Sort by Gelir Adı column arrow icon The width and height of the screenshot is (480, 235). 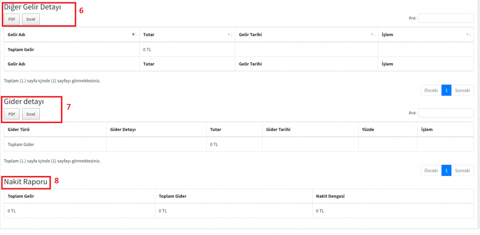tap(134, 35)
